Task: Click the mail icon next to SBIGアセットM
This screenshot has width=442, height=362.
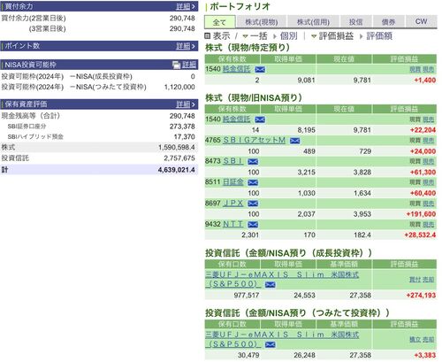Action: pyautogui.click(x=294, y=141)
